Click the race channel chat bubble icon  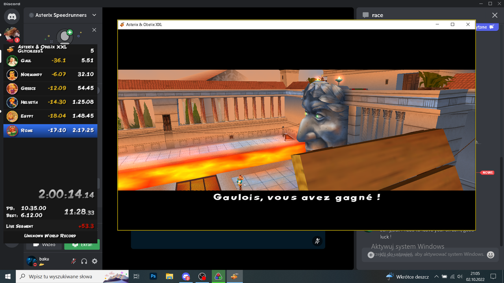(366, 15)
